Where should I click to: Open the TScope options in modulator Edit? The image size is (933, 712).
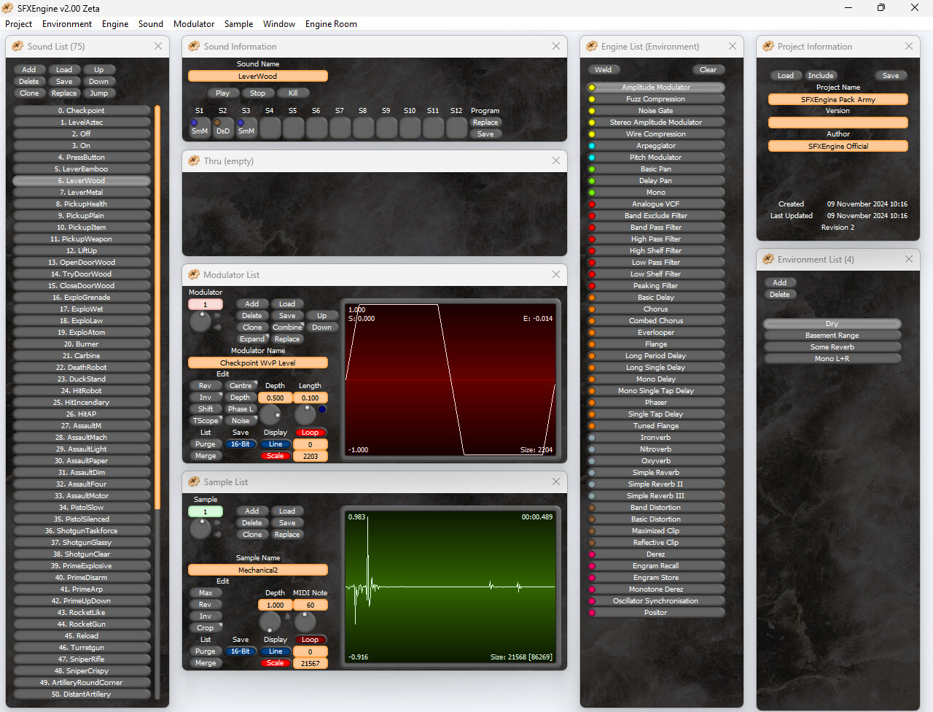tap(206, 421)
